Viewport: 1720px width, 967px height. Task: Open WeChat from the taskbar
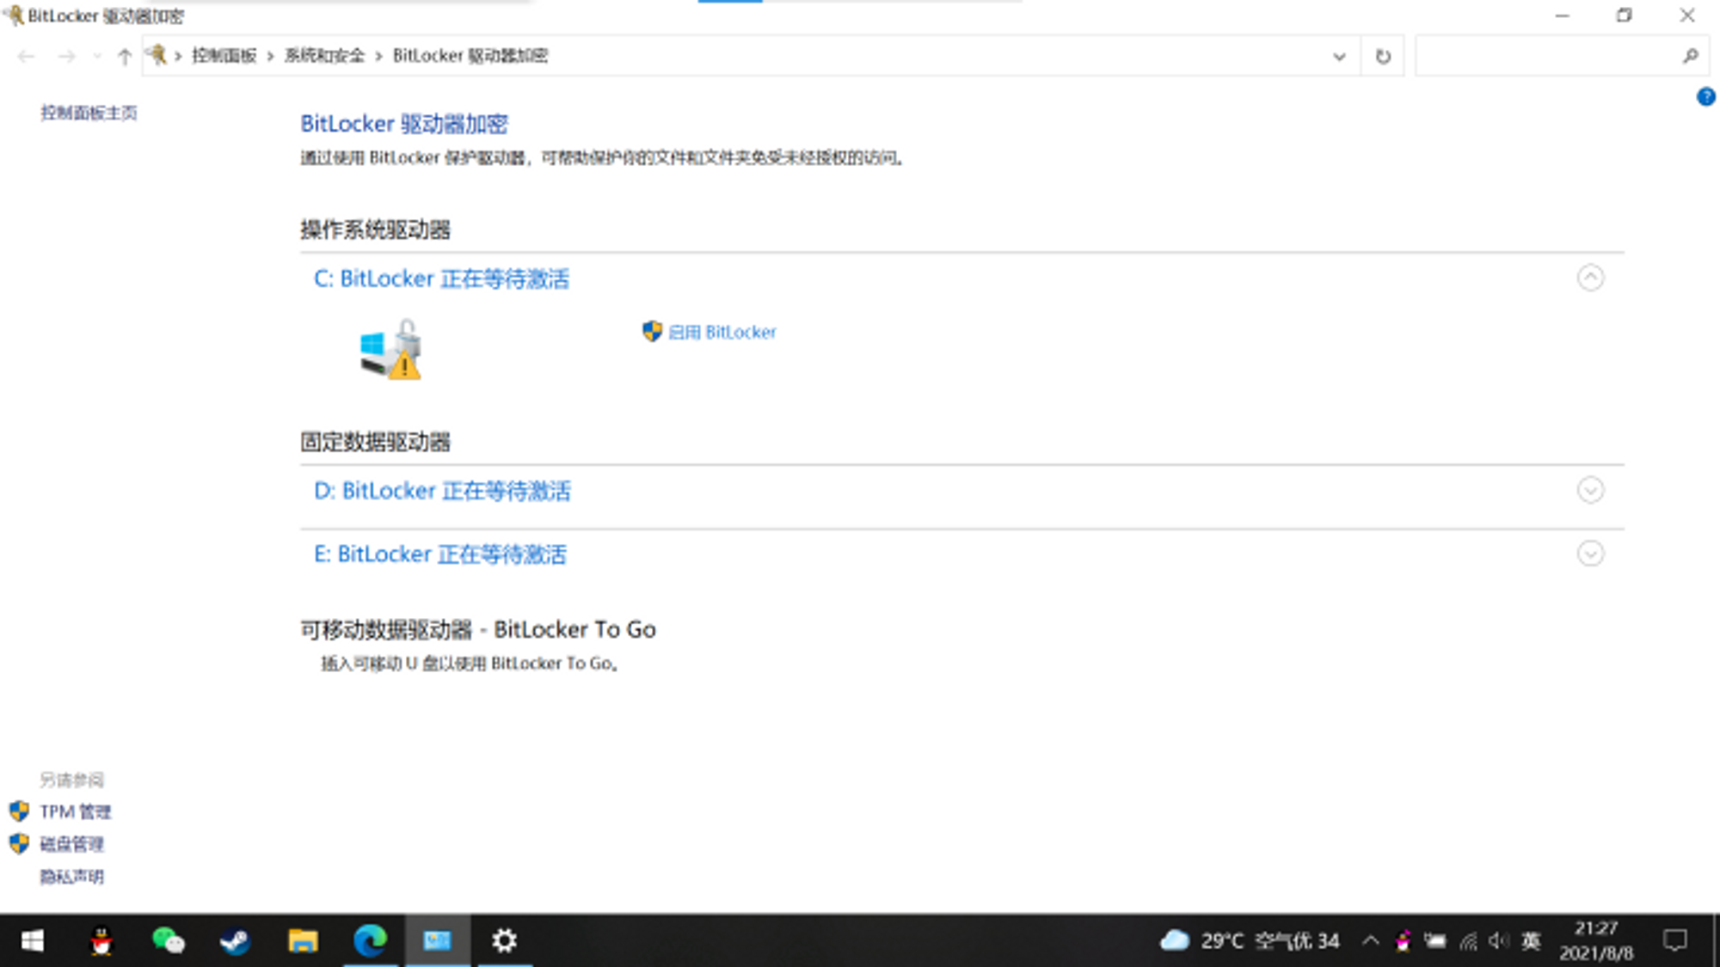tap(168, 940)
